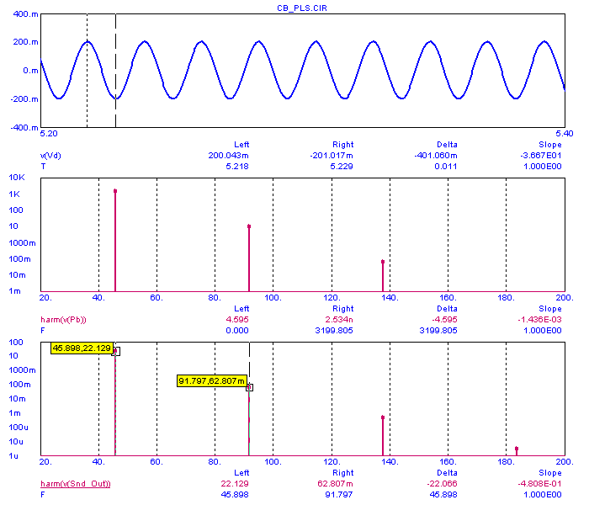Click the T Right value 5.229
Image resolution: width=589 pixels, height=505 pixels.
pos(342,166)
